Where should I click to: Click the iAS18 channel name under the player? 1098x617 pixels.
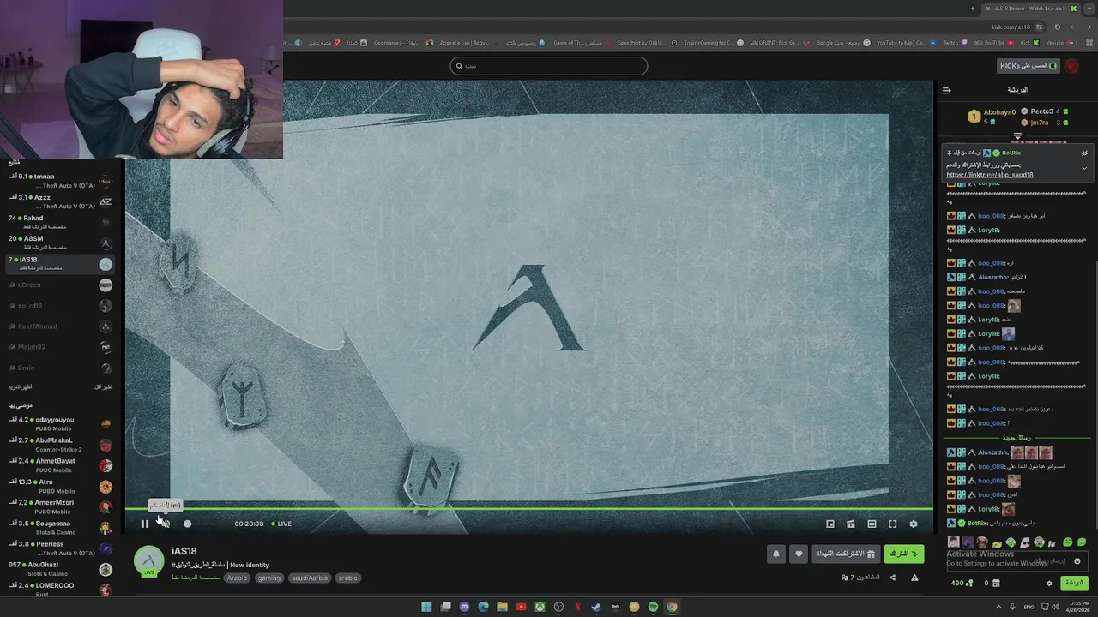tap(184, 551)
